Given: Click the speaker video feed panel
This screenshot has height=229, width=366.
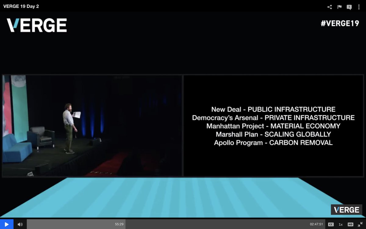Looking at the screenshot, I should 92,126.
